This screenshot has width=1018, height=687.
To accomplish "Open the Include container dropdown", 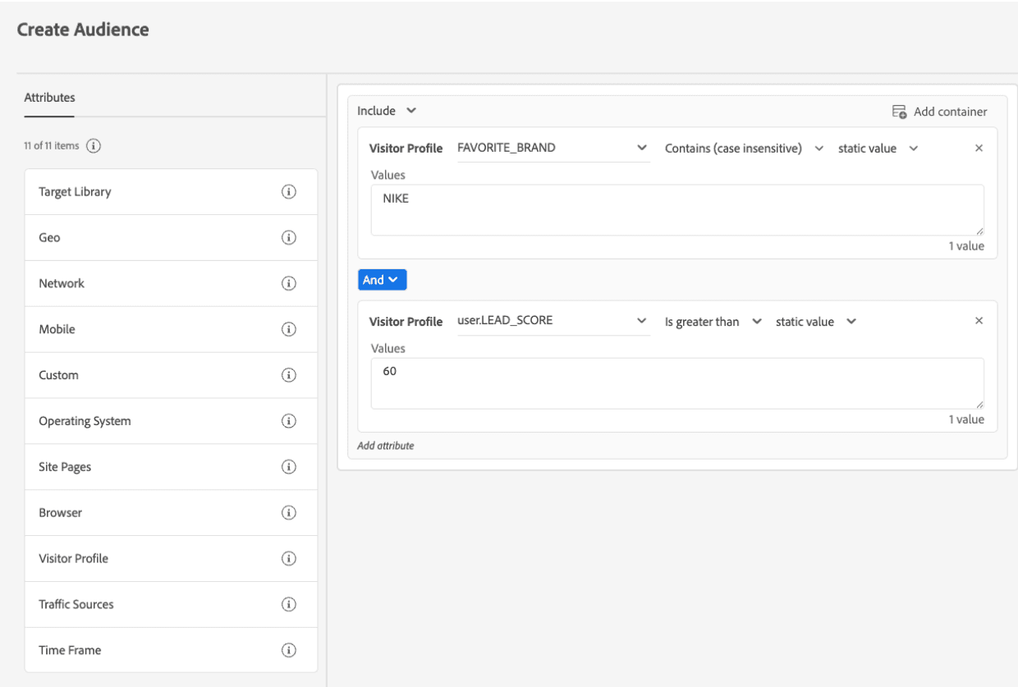I will tap(387, 111).
